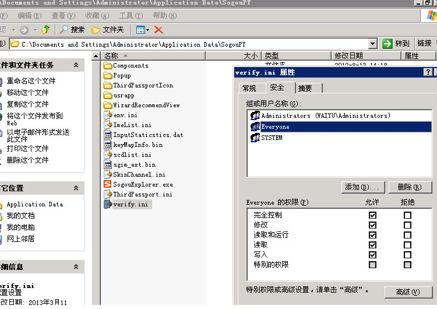This screenshot has height=309, width=437.
Task: Open the Tools (工具) menu
Action: [x=131, y=16]
